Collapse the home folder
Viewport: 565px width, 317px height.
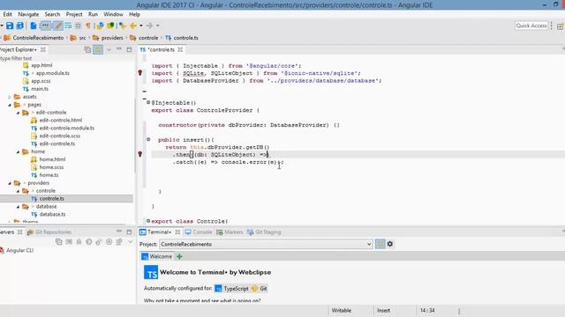(18, 152)
